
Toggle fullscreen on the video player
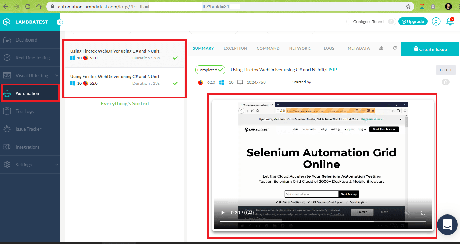423,212
